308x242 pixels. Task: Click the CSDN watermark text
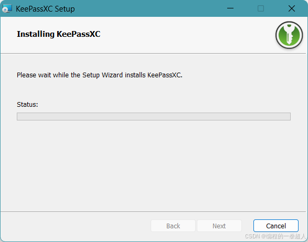[x=276, y=236]
